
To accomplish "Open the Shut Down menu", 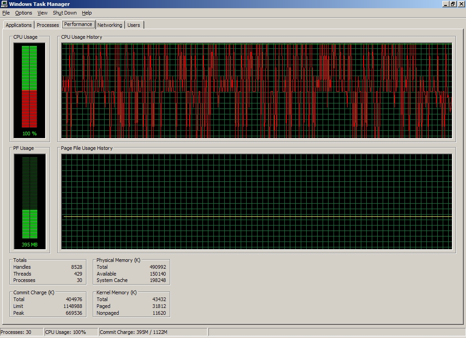I will click(x=65, y=13).
